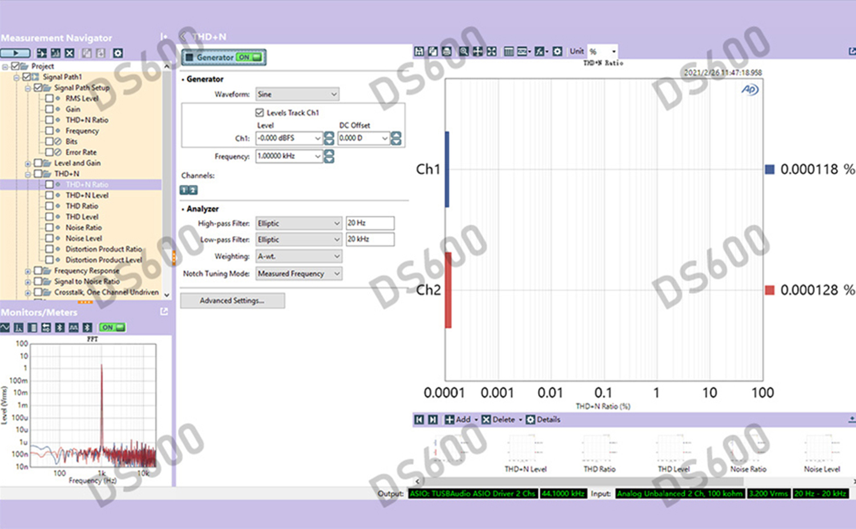Toggle the Monitors/Meters ON switch
The width and height of the screenshot is (856, 529).
click(112, 327)
